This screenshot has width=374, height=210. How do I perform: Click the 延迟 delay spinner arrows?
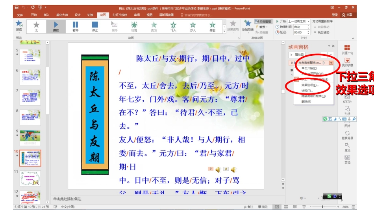(x=308, y=32)
